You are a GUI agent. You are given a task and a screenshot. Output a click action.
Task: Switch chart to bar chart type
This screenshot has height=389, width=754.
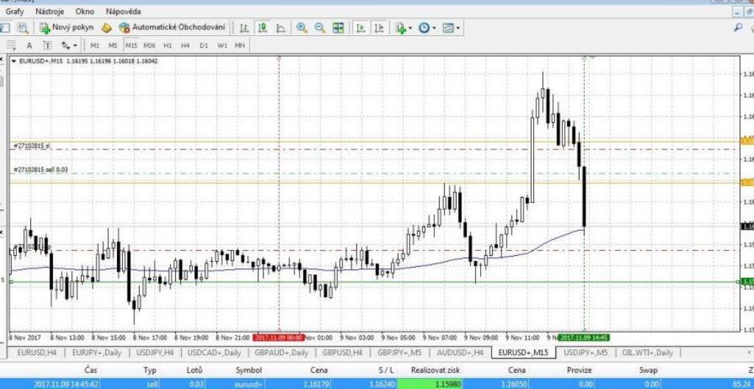pos(244,28)
